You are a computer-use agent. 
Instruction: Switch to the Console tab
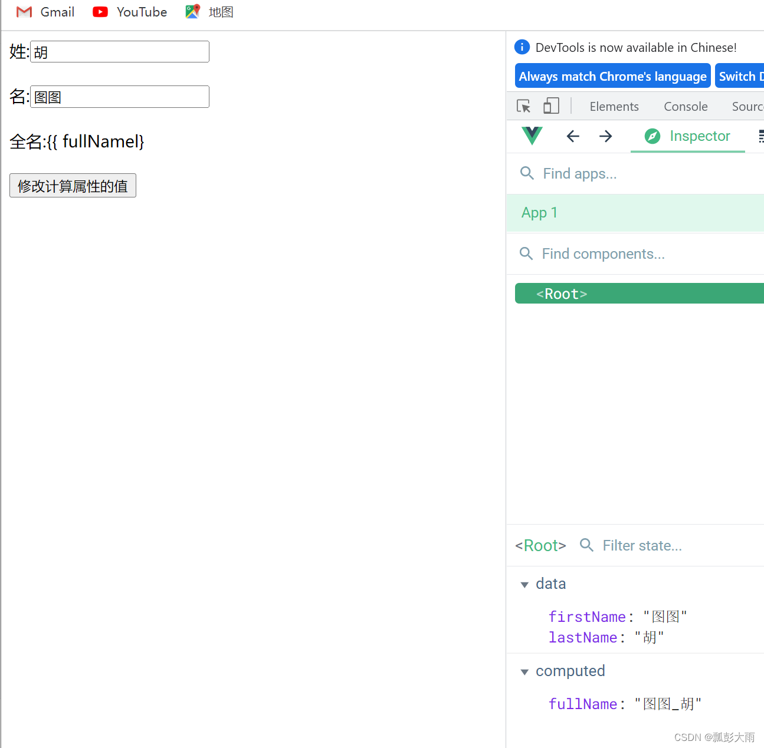coord(686,106)
